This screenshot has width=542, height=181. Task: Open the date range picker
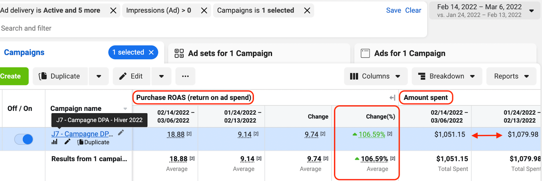click(484, 10)
